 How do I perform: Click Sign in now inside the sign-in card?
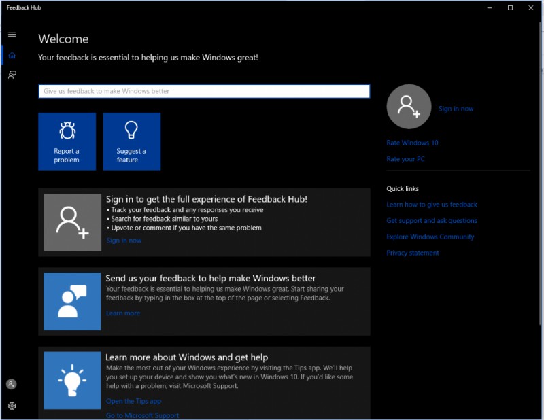click(122, 240)
